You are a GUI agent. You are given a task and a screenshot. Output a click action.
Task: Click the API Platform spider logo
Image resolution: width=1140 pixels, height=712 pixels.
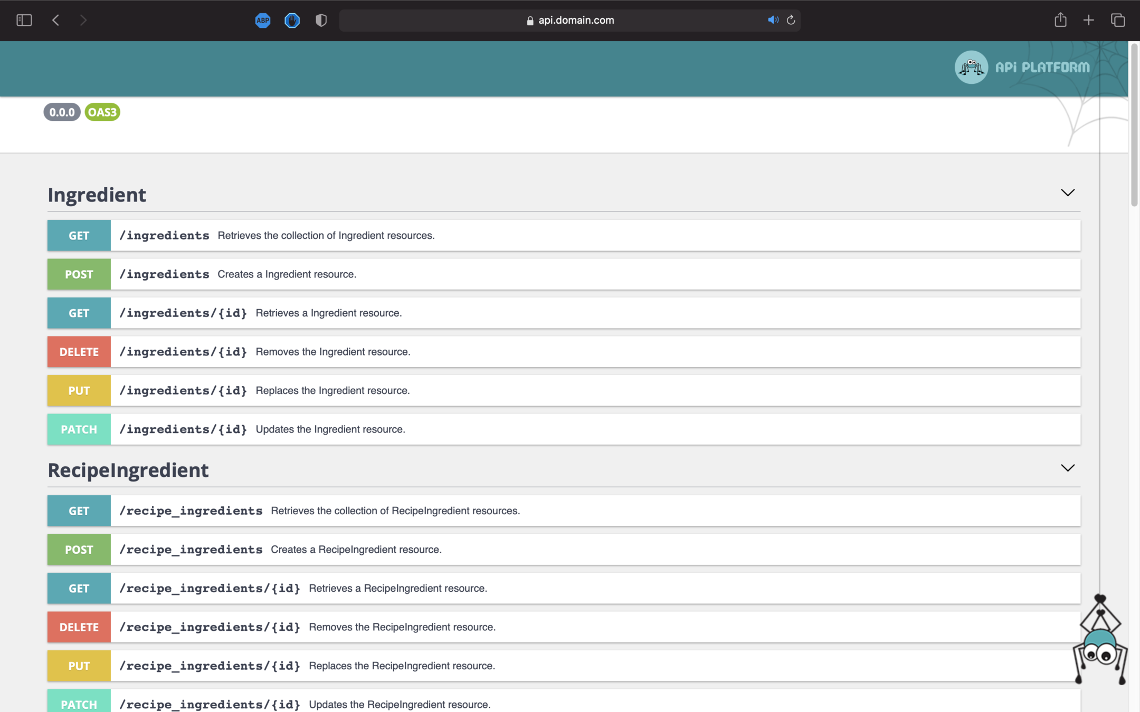coord(971,67)
